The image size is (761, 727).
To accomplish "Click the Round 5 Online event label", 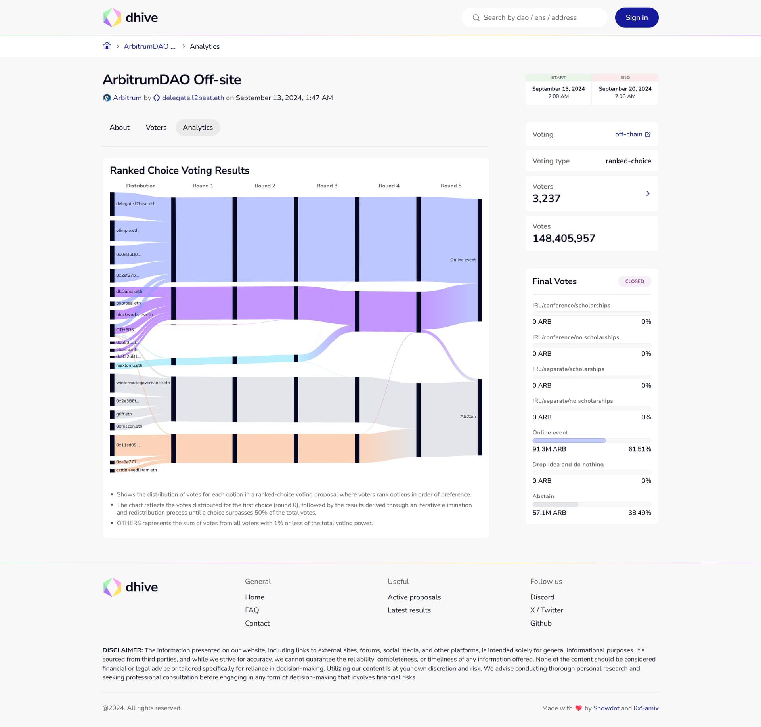I will pyautogui.click(x=463, y=260).
